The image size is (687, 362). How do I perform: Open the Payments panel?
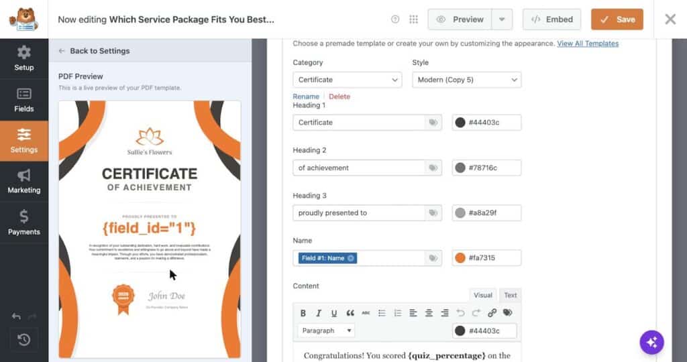click(23, 223)
